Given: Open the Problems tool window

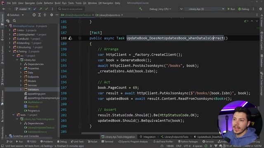Looking at the screenshot, I should (x=47, y=141).
